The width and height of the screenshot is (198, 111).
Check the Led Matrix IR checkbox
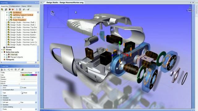click(9, 18)
